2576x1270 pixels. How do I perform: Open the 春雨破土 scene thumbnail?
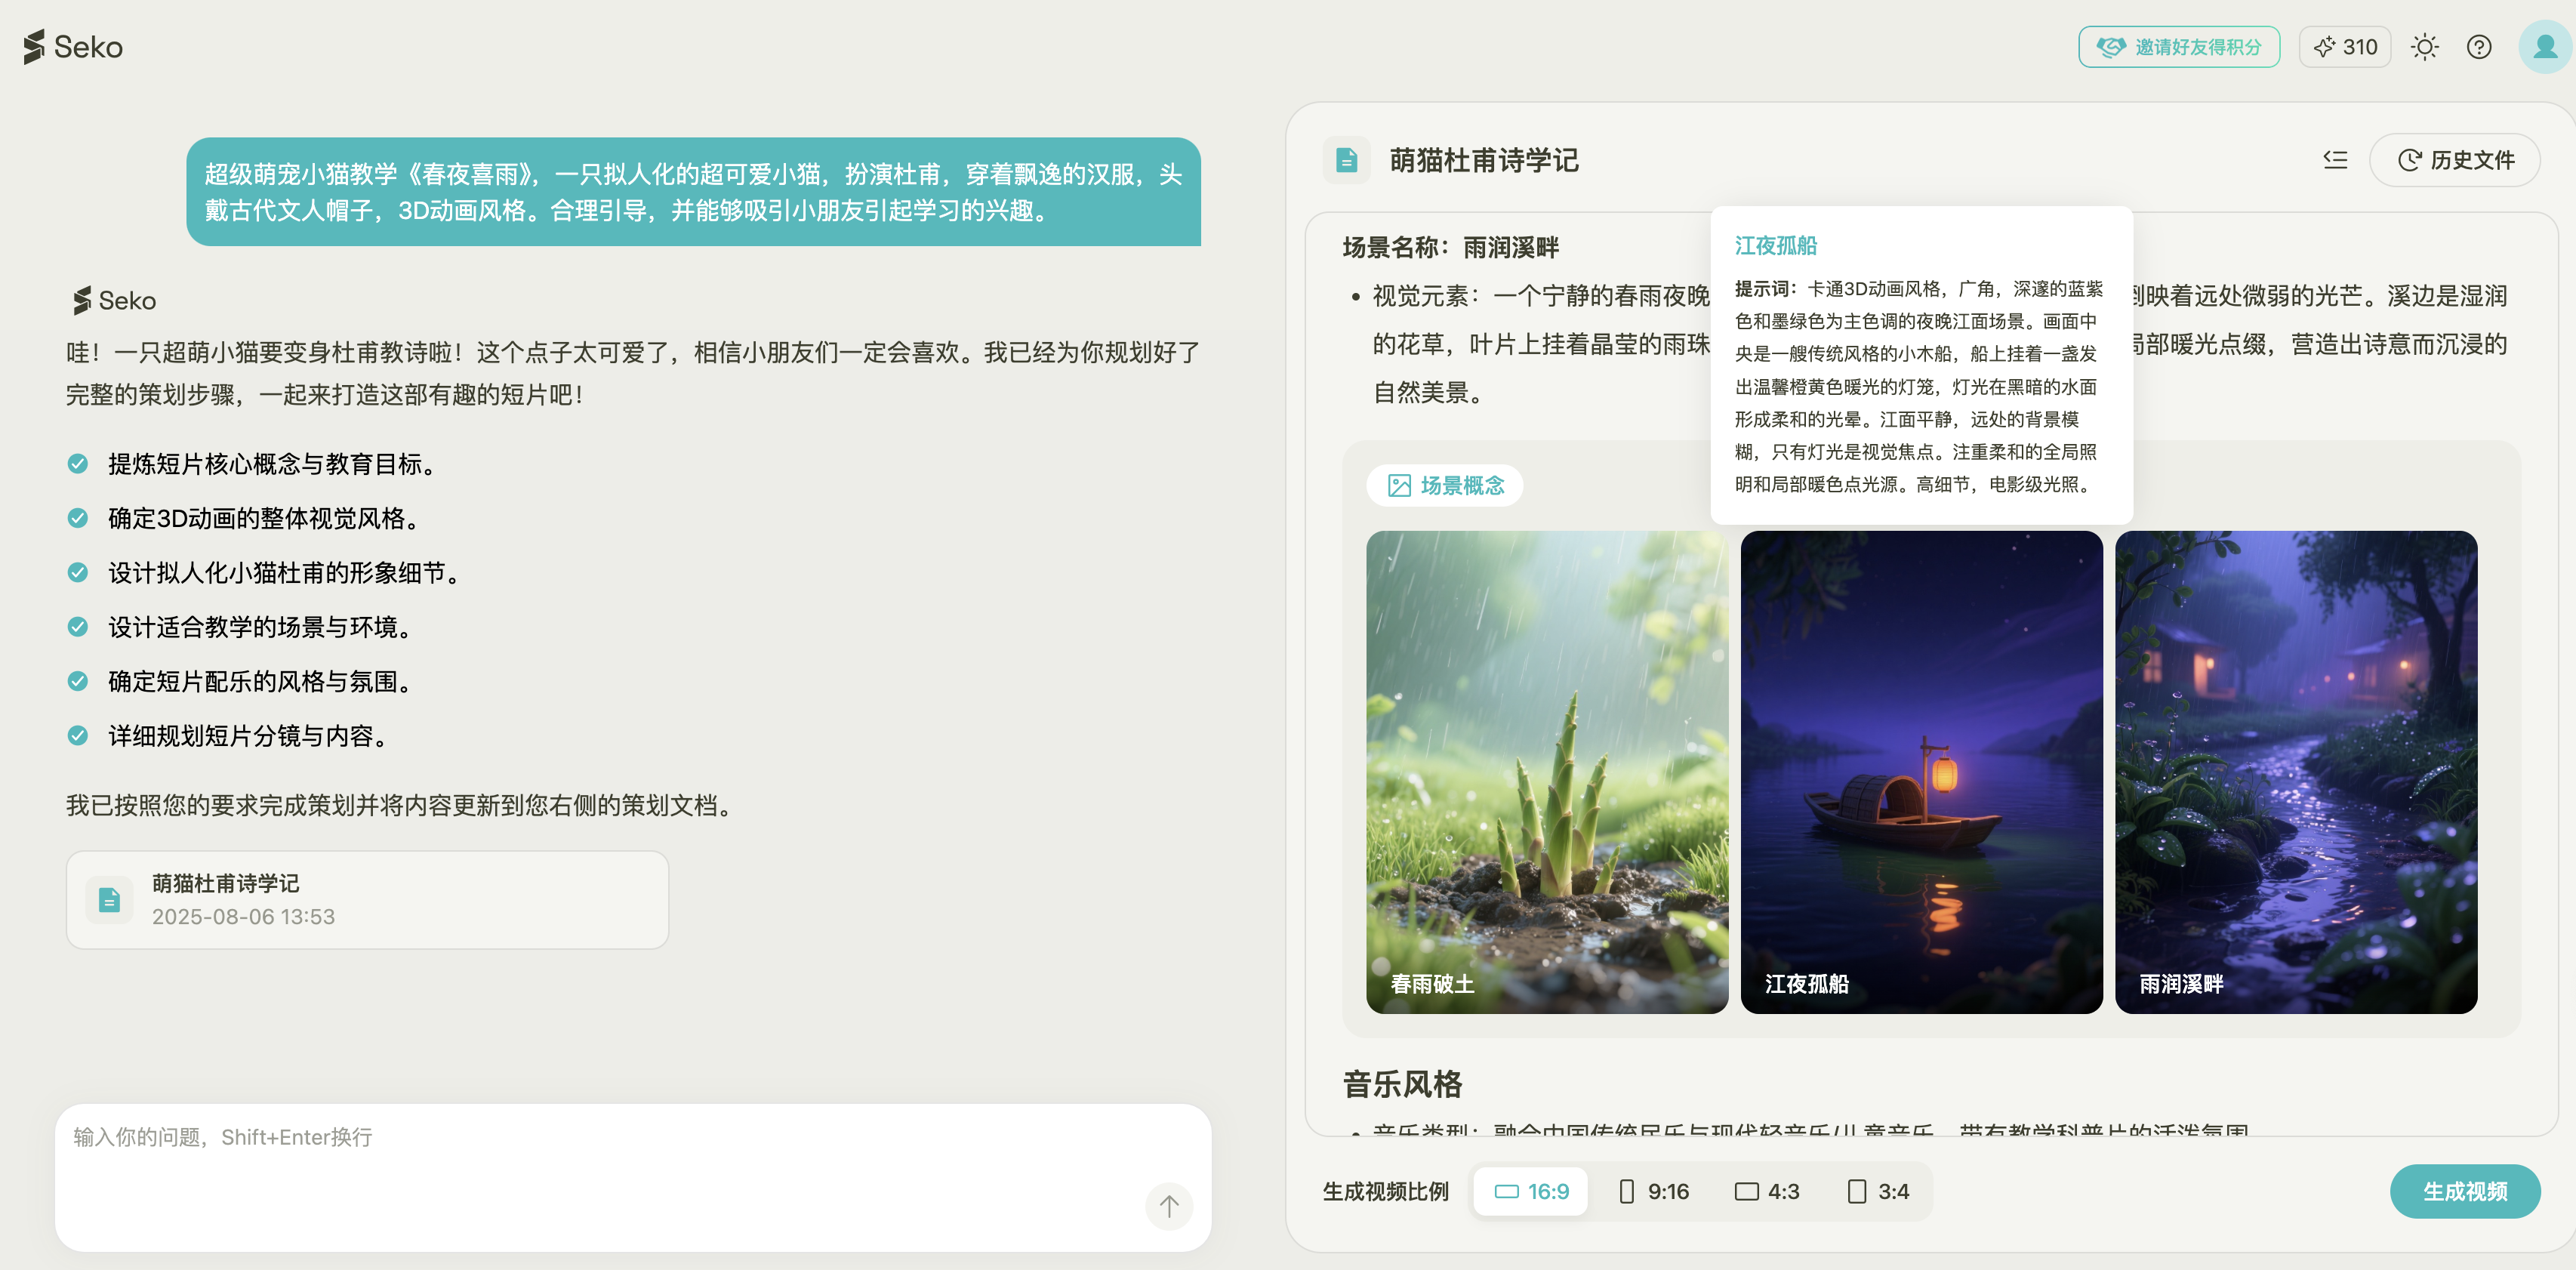(x=1547, y=772)
